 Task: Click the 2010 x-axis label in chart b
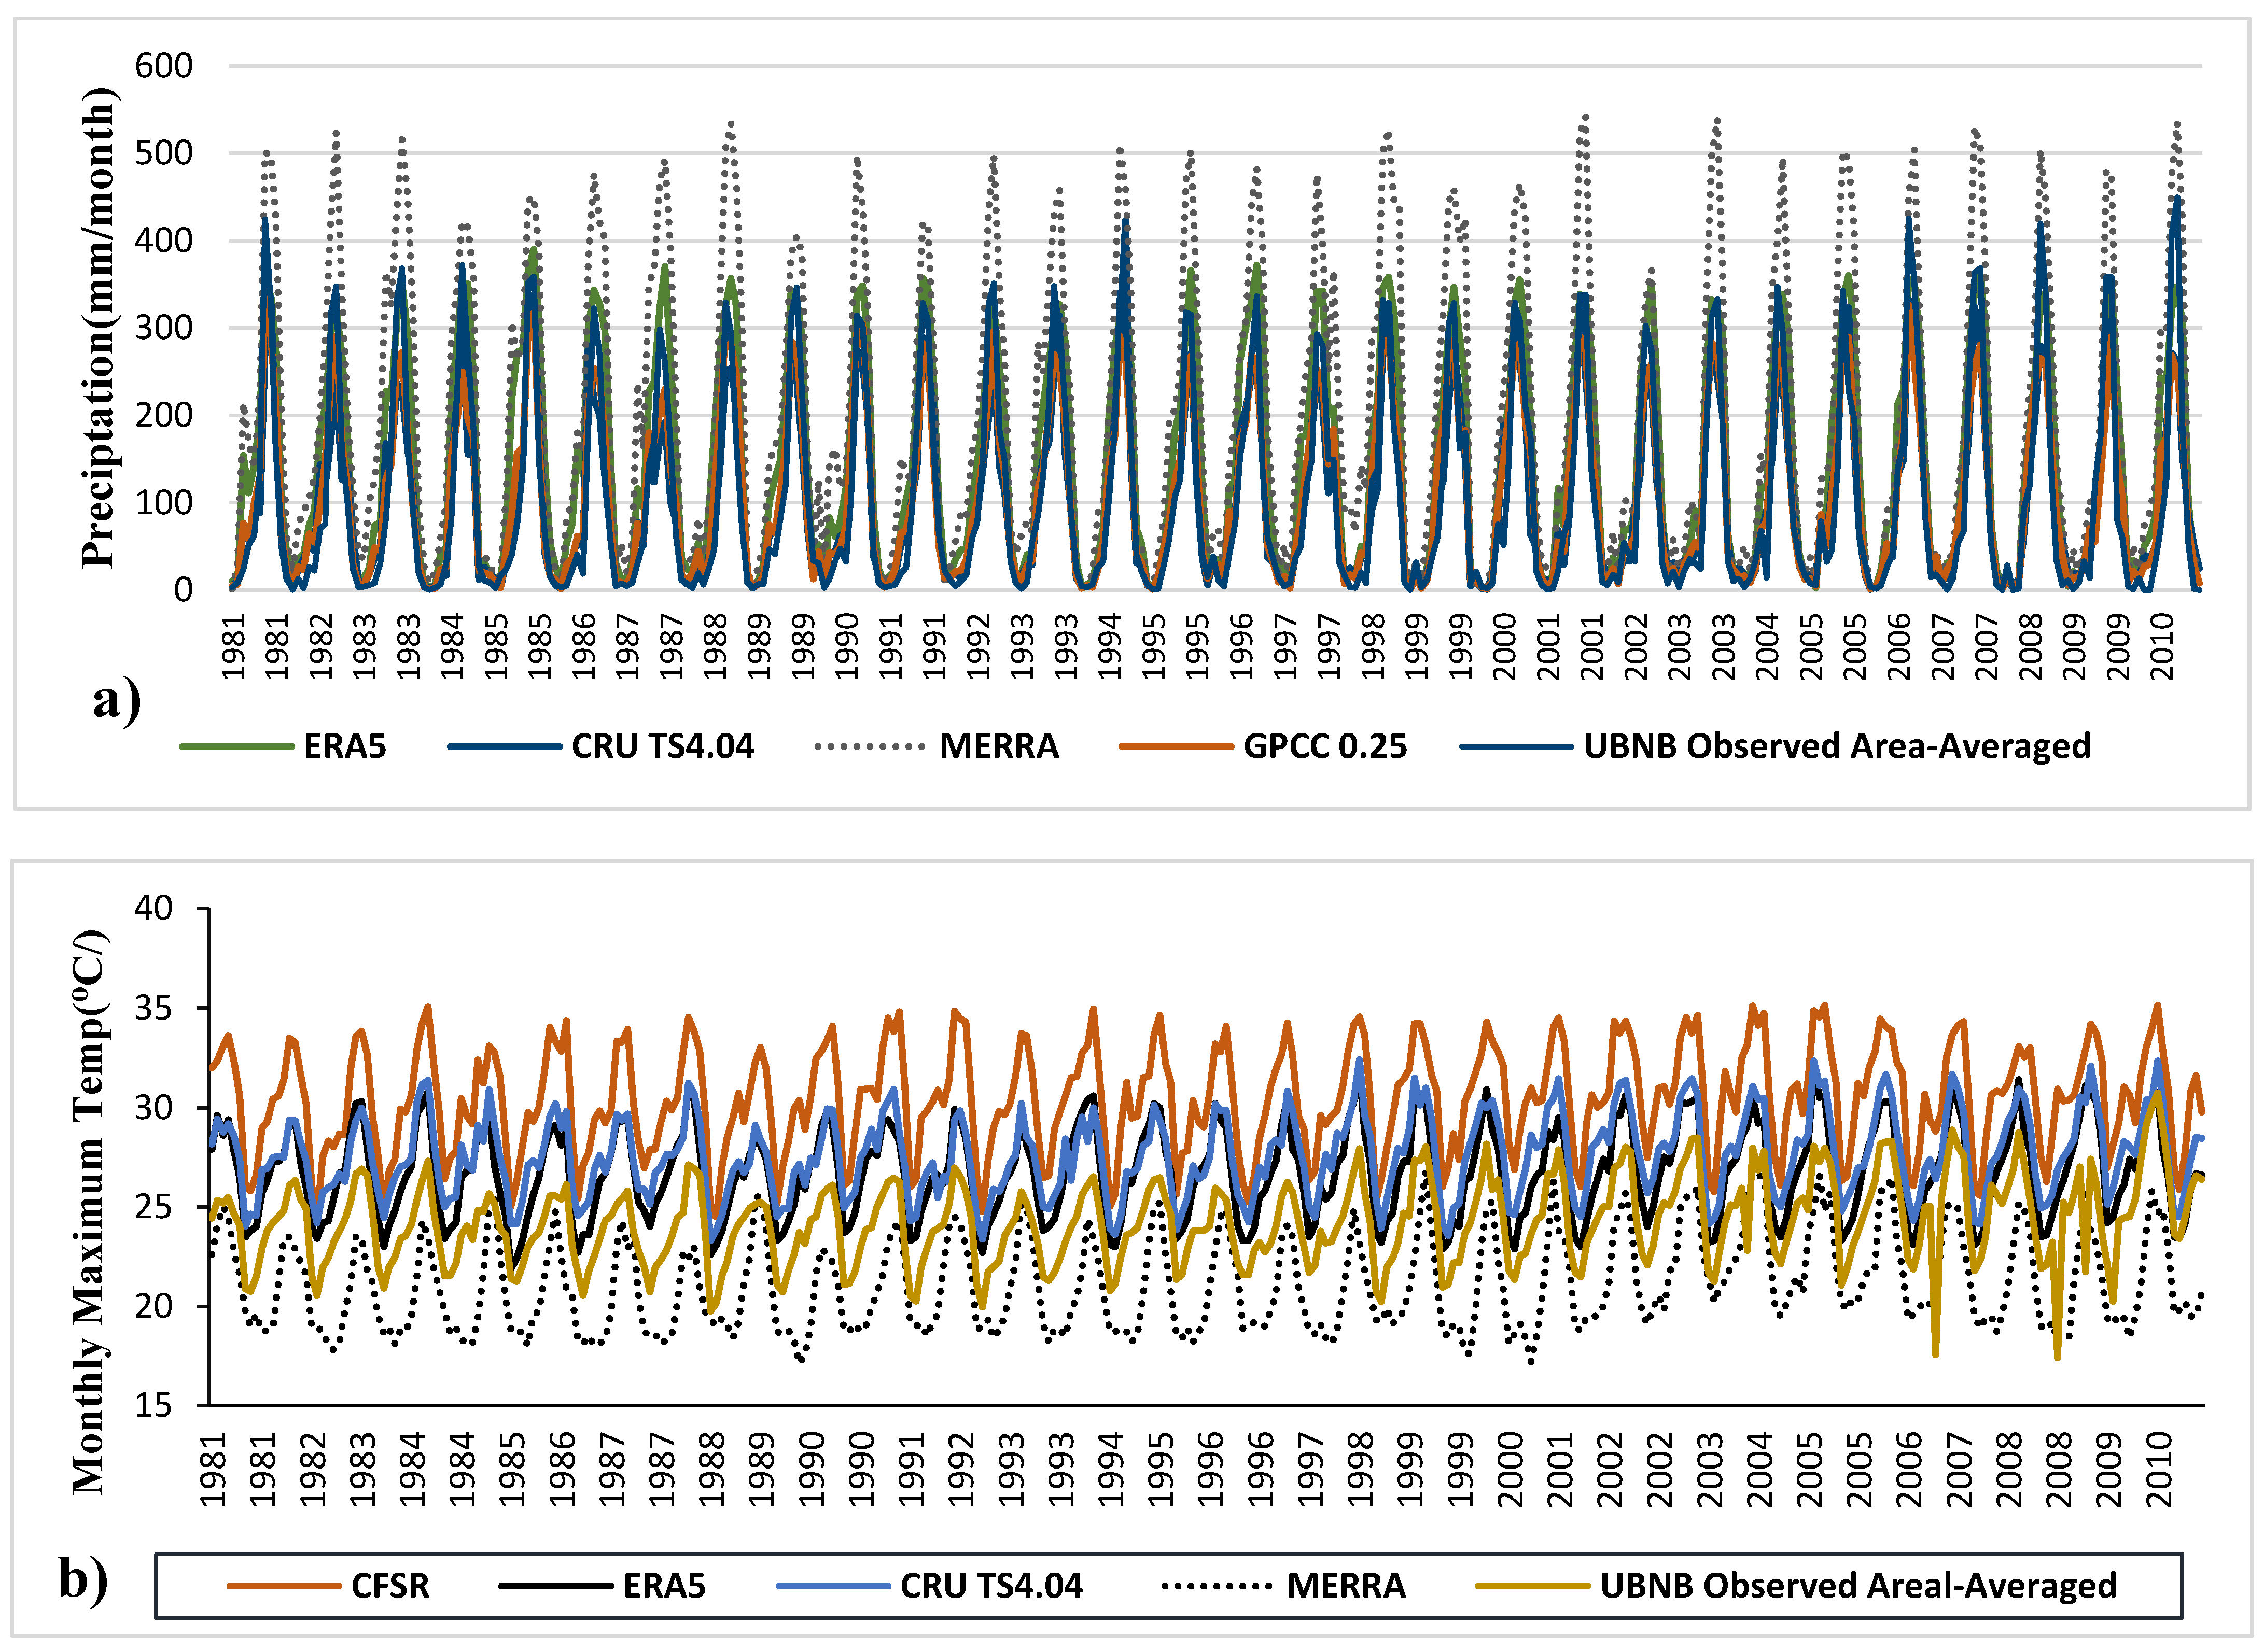[2160, 1470]
